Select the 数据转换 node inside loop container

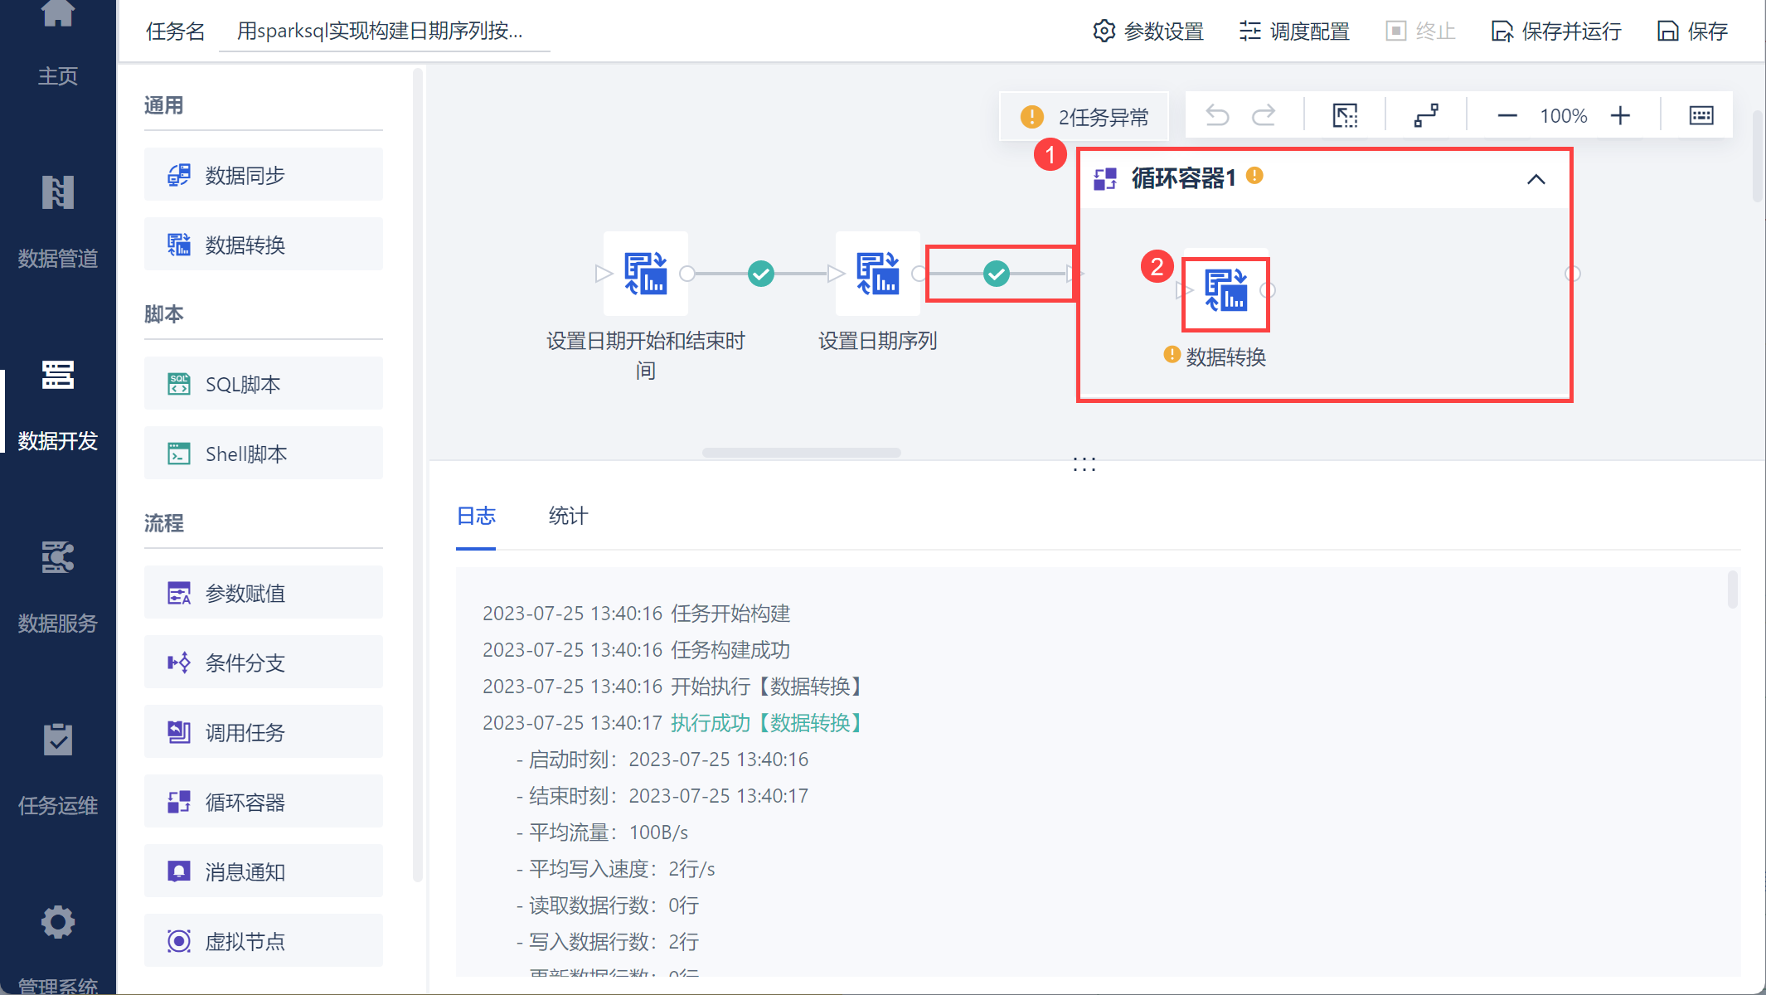pos(1225,292)
